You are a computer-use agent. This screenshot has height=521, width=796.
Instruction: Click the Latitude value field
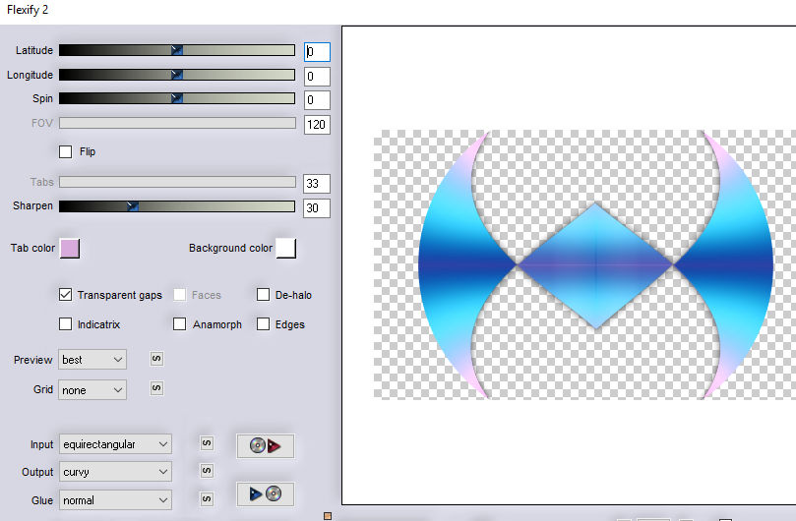tap(317, 52)
